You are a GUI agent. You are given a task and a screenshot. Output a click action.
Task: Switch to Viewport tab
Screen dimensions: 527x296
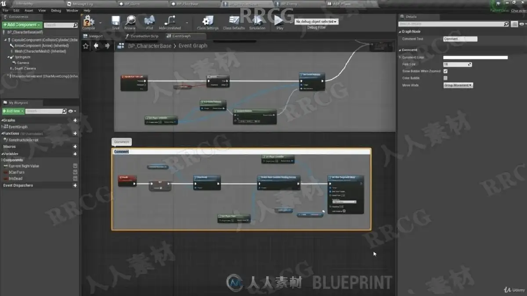coord(93,36)
